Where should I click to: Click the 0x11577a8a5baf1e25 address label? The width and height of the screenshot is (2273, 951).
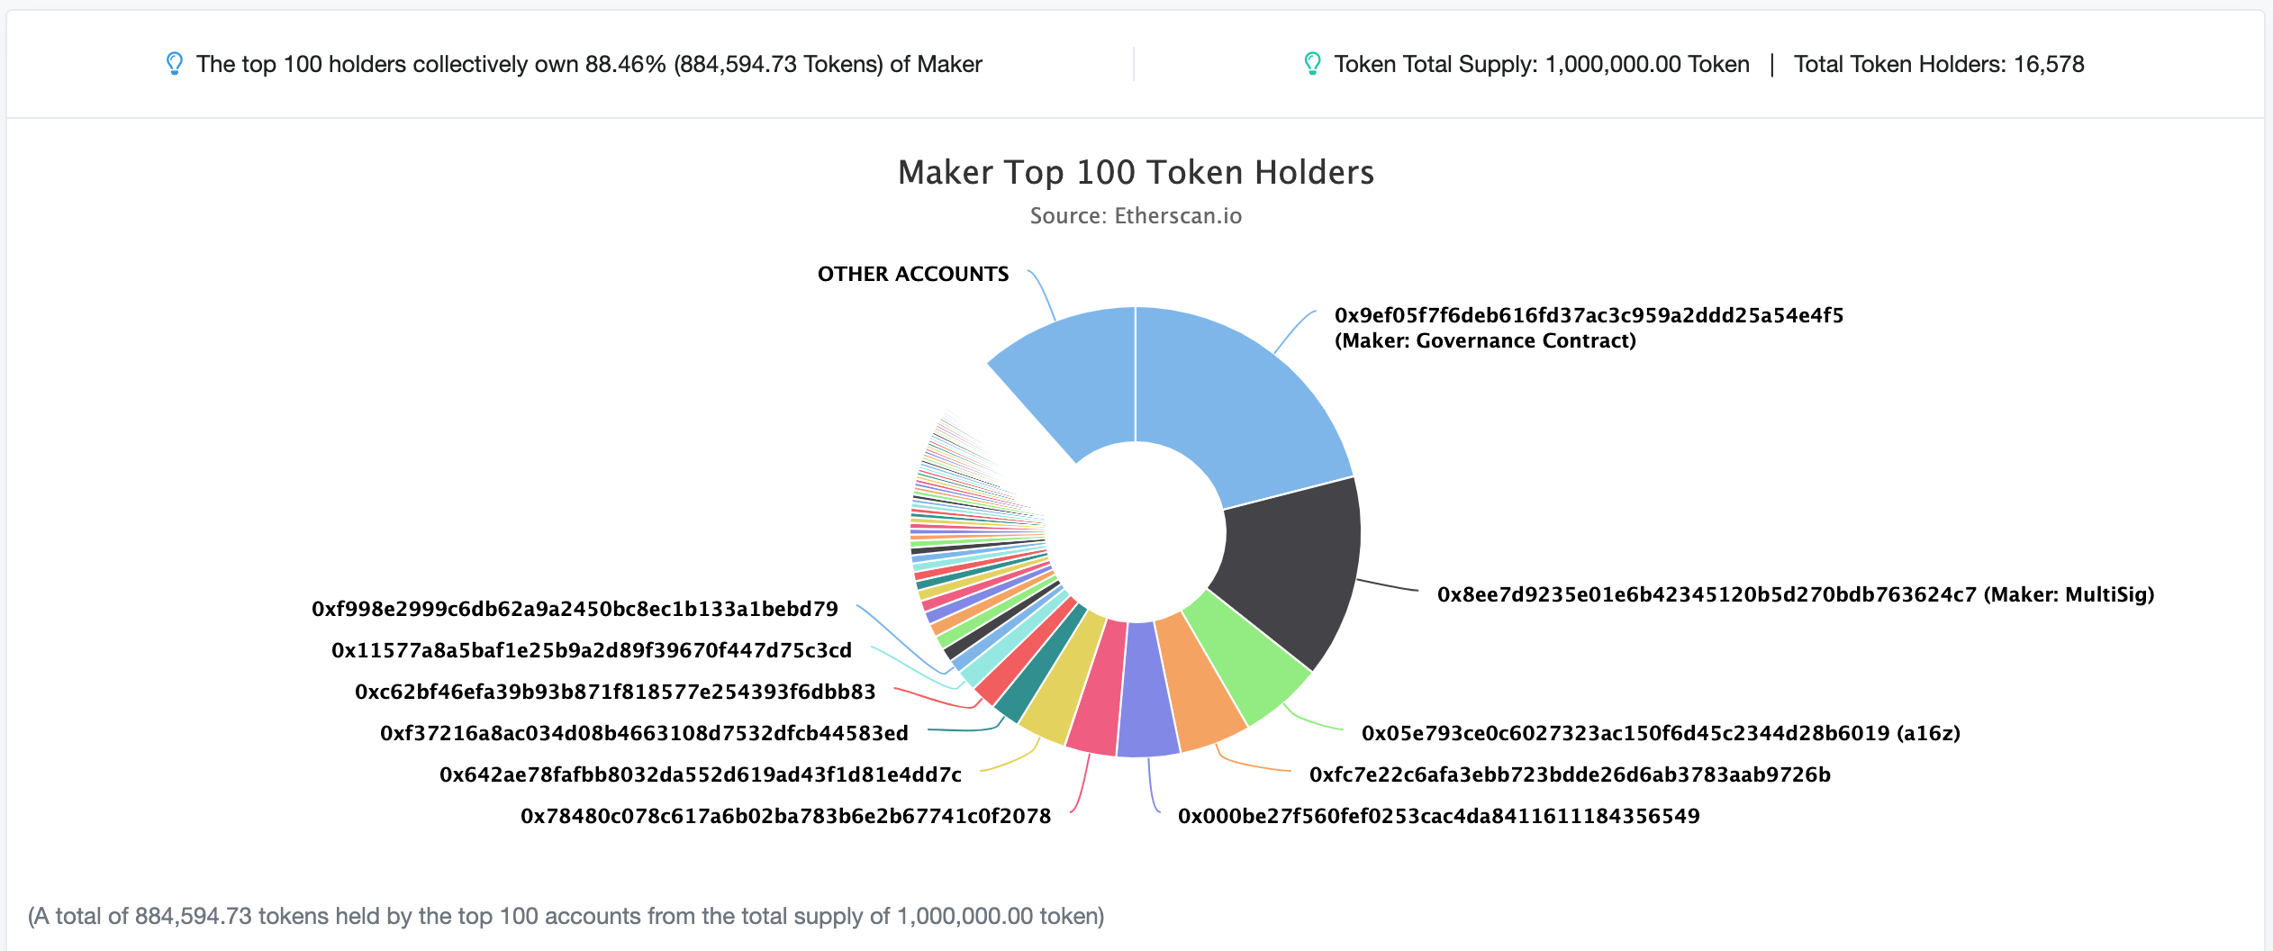[592, 650]
